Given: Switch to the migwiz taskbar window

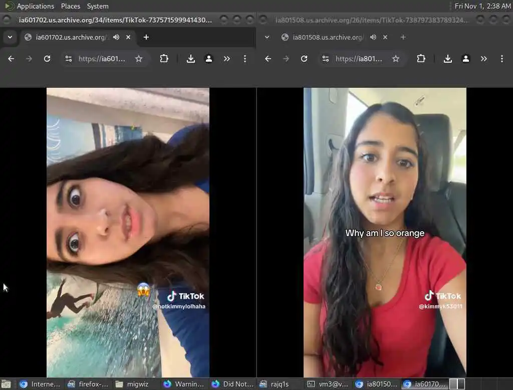Looking at the screenshot, I should pyautogui.click(x=132, y=384).
